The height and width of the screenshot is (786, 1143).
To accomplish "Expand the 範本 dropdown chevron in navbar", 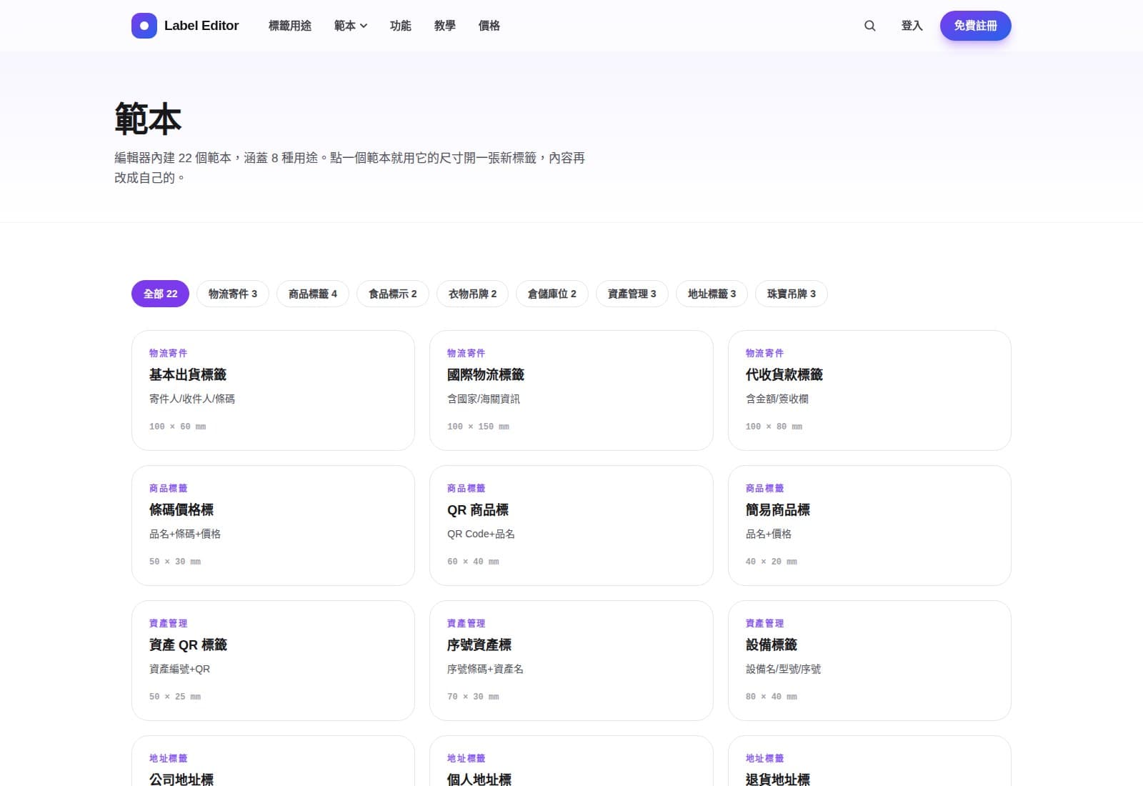I will [364, 26].
